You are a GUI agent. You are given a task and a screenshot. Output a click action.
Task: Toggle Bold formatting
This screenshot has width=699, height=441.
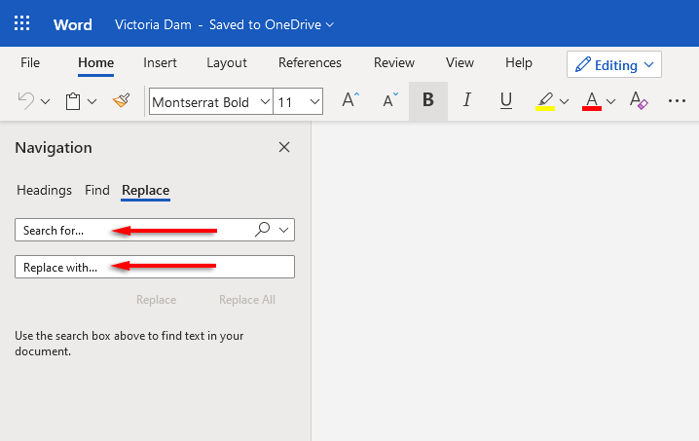point(428,100)
